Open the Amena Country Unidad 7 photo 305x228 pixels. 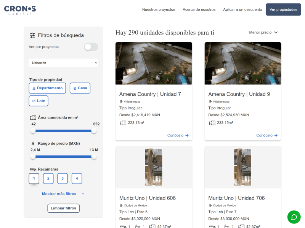[x=154, y=63]
